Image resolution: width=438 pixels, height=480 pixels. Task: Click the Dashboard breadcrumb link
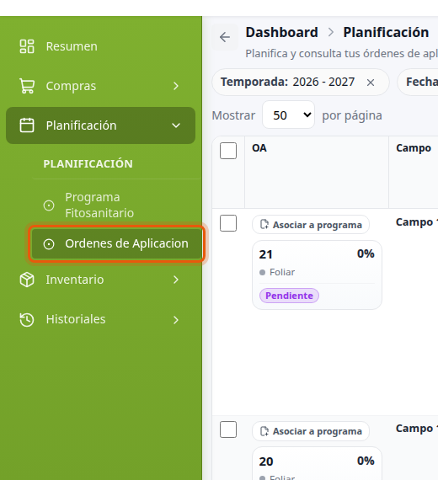click(x=282, y=33)
